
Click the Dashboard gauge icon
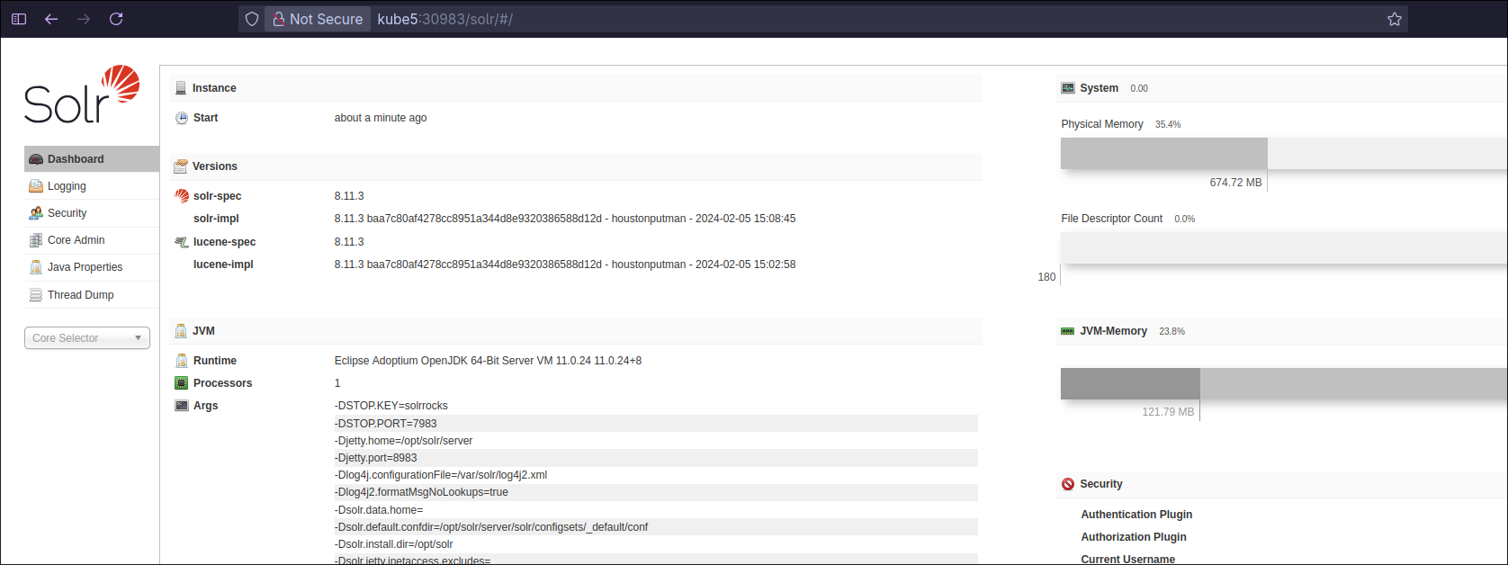click(36, 159)
